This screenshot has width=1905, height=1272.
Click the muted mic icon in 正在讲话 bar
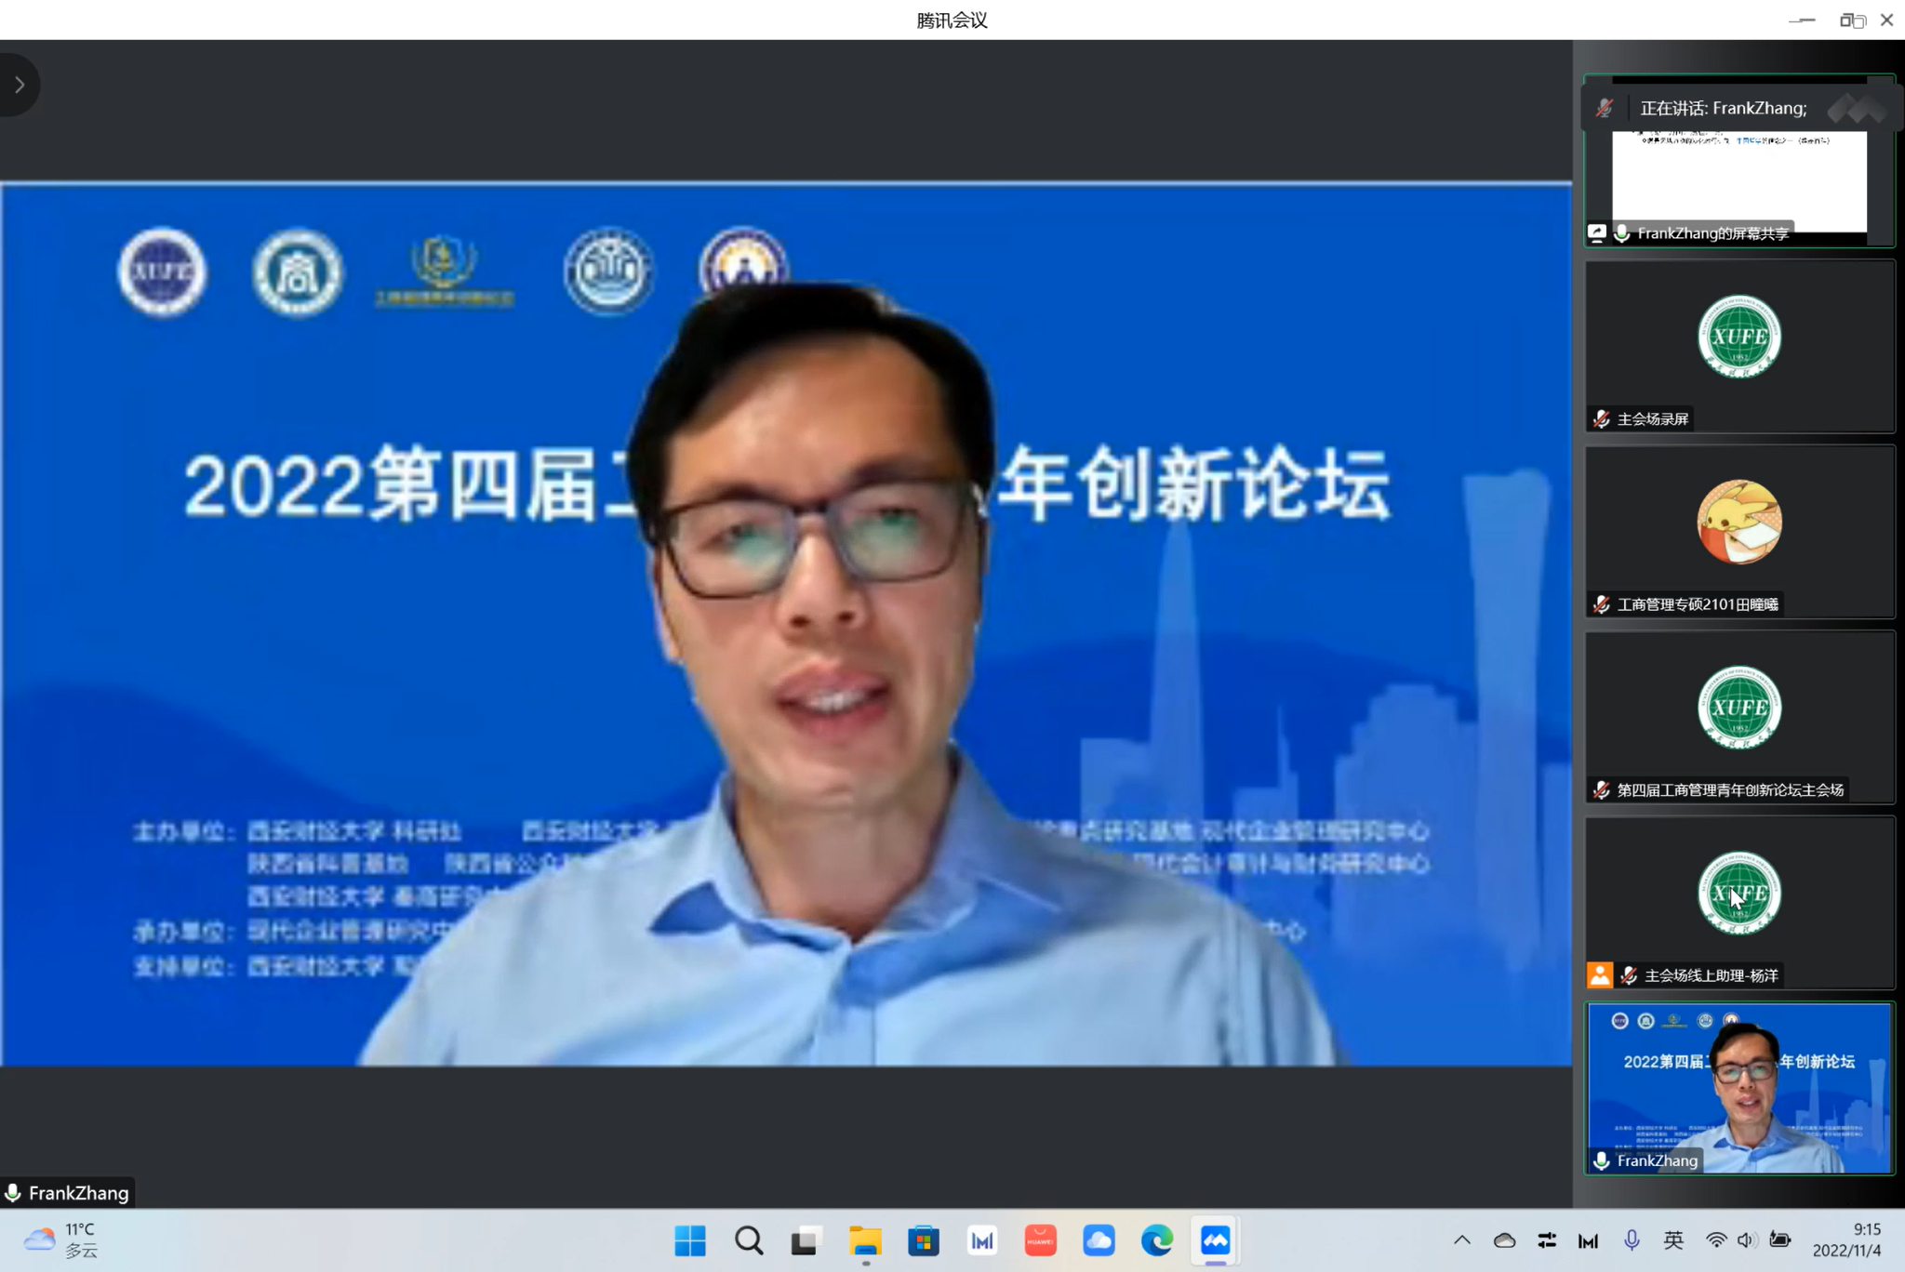click(x=1605, y=108)
